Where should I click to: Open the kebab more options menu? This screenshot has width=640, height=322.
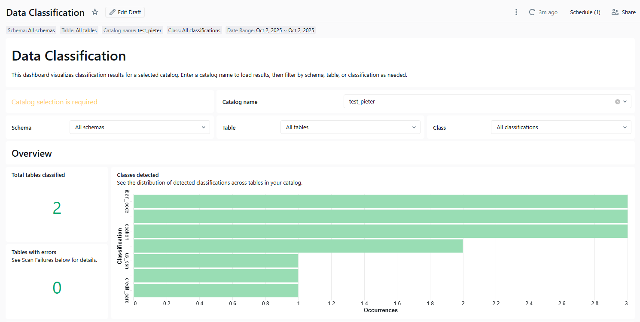click(x=516, y=12)
